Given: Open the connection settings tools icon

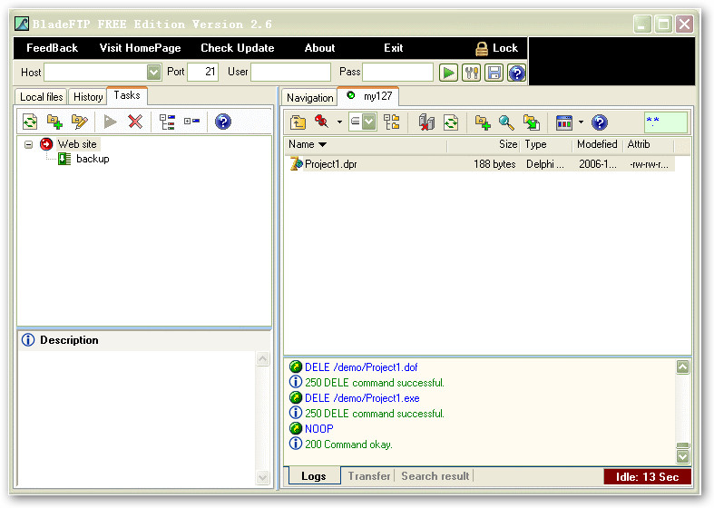Looking at the screenshot, I should [x=471, y=73].
